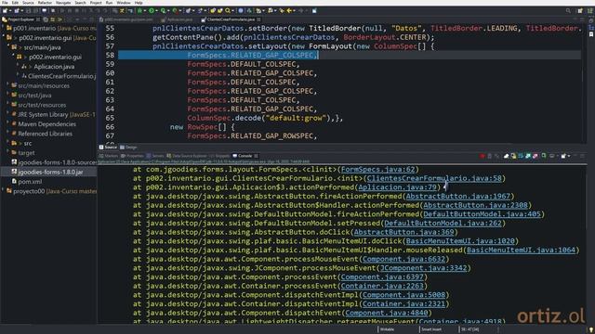Click the Coverage launch icon in toolbar

coord(163,10)
